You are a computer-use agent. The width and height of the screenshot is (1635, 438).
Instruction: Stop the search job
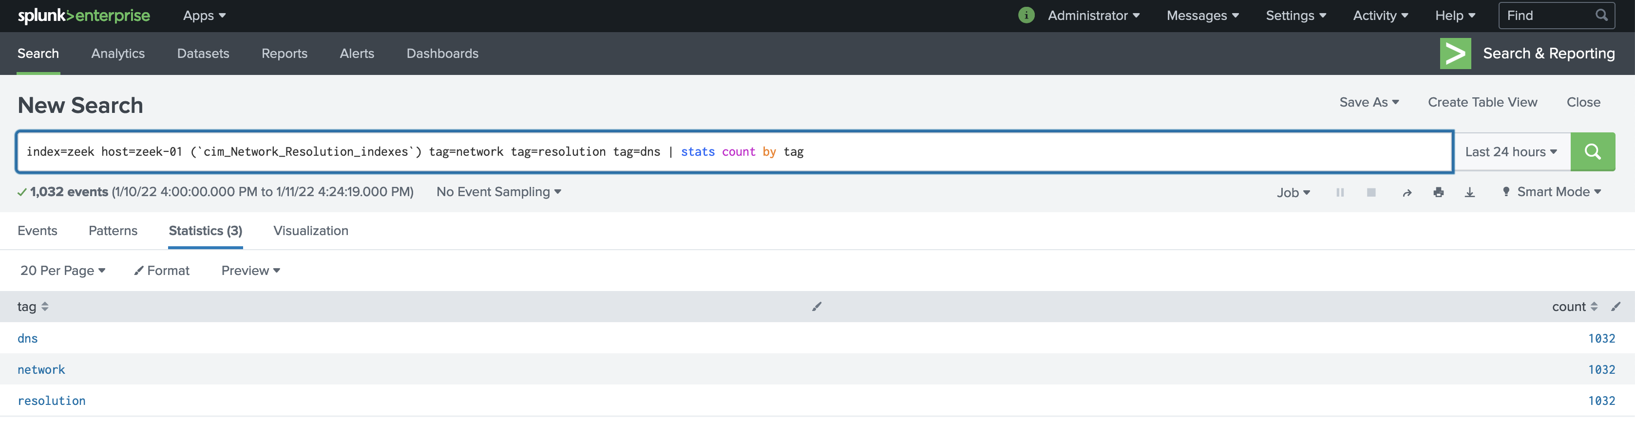(1371, 191)
